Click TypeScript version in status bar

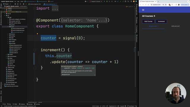[113, 106]
